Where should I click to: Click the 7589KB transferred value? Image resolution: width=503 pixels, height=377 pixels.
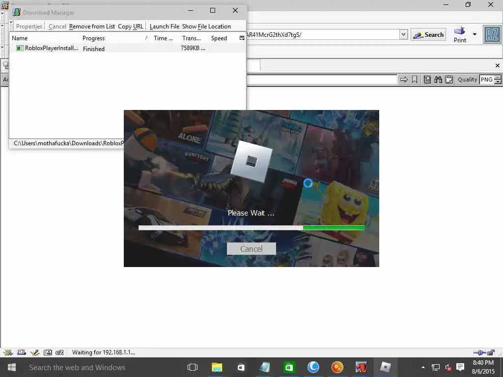pyautogui.click(x=193, y=48)
